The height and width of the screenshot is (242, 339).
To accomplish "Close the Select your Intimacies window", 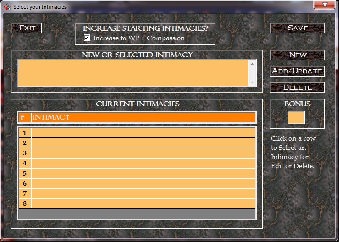I will pos(324,5).
